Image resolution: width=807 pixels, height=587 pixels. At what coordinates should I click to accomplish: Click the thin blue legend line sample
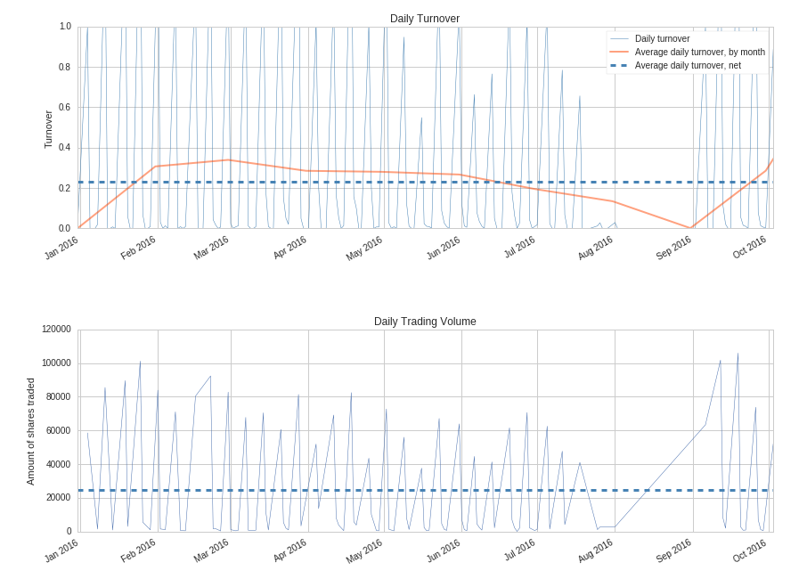coord(619,38)
